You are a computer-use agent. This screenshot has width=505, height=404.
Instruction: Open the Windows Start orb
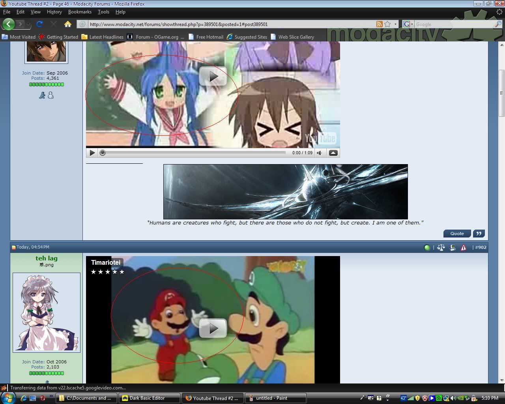click(8, 397)
